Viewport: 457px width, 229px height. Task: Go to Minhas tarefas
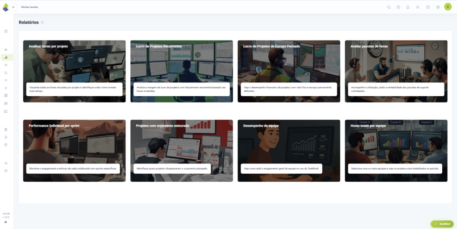[x=29, y=7]
